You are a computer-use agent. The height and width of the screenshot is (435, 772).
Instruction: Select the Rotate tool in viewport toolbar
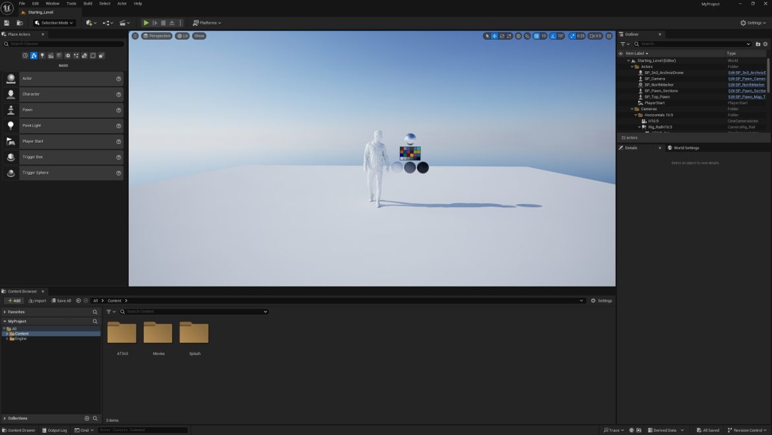(501, 36)
